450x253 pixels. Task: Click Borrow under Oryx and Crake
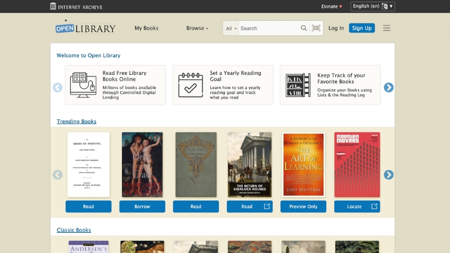click(x=142, y=206)
